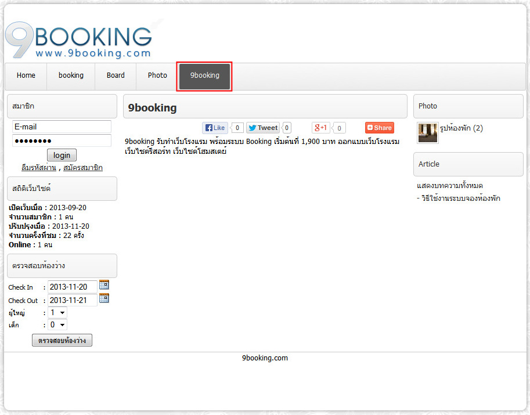Click the password input field
Viewport: 530px width, 415px height.
click(62, 140)
